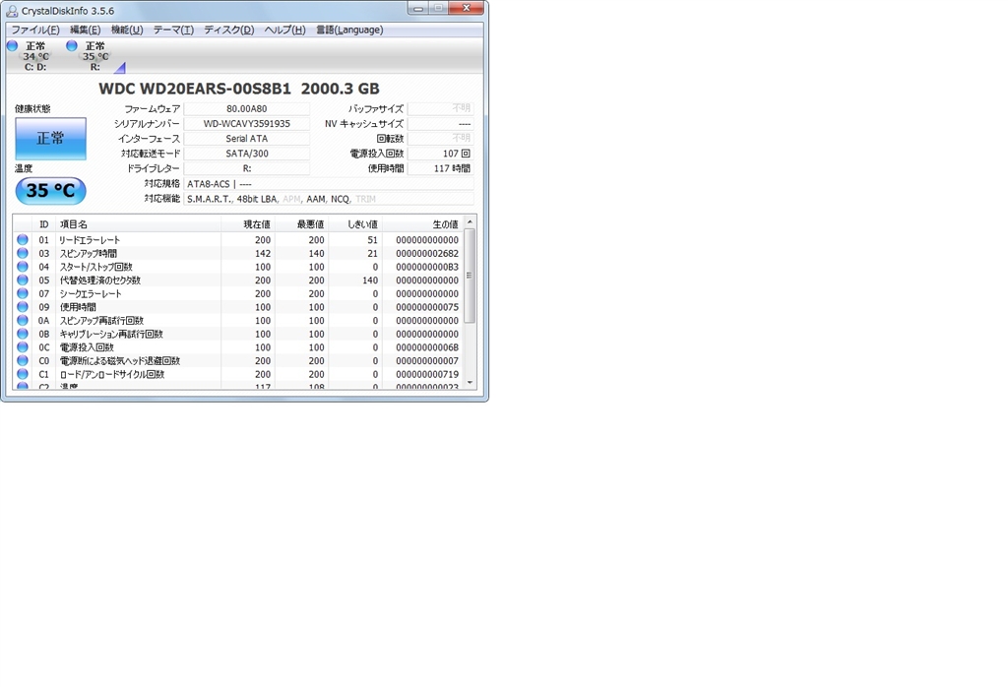Screen dimensions: 1008x687
Task: Click status orb for attribute 09 power-on hours
Action: click(x=23, y=307)
